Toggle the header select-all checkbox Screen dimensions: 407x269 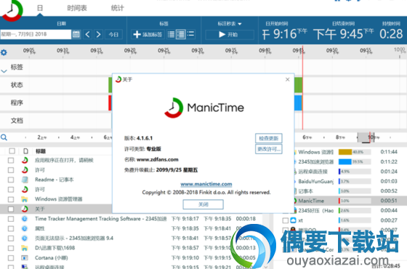(x=12, y=151)
